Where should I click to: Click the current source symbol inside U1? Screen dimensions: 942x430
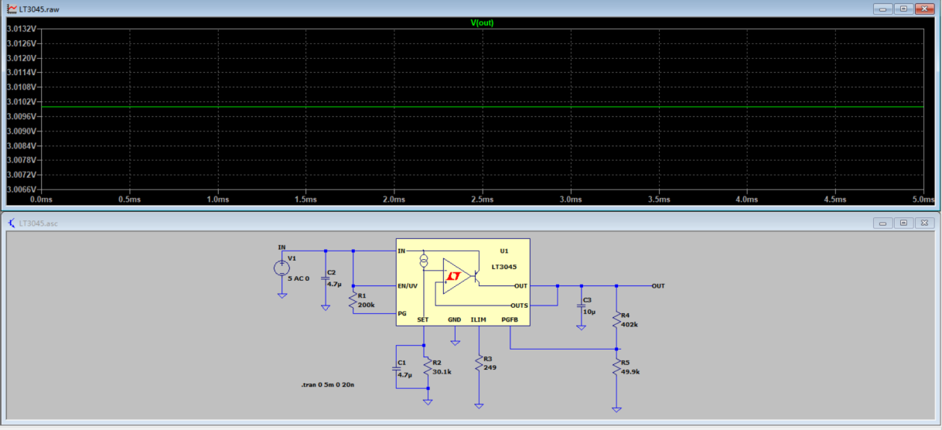(x=423, y=260)
